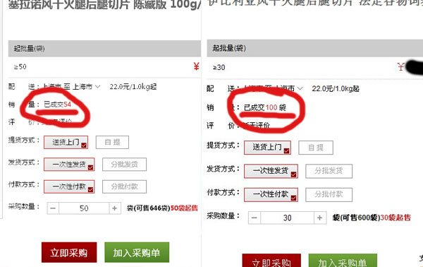
Task: Edit the purchase quantity field showing 50
Action: 84,208
